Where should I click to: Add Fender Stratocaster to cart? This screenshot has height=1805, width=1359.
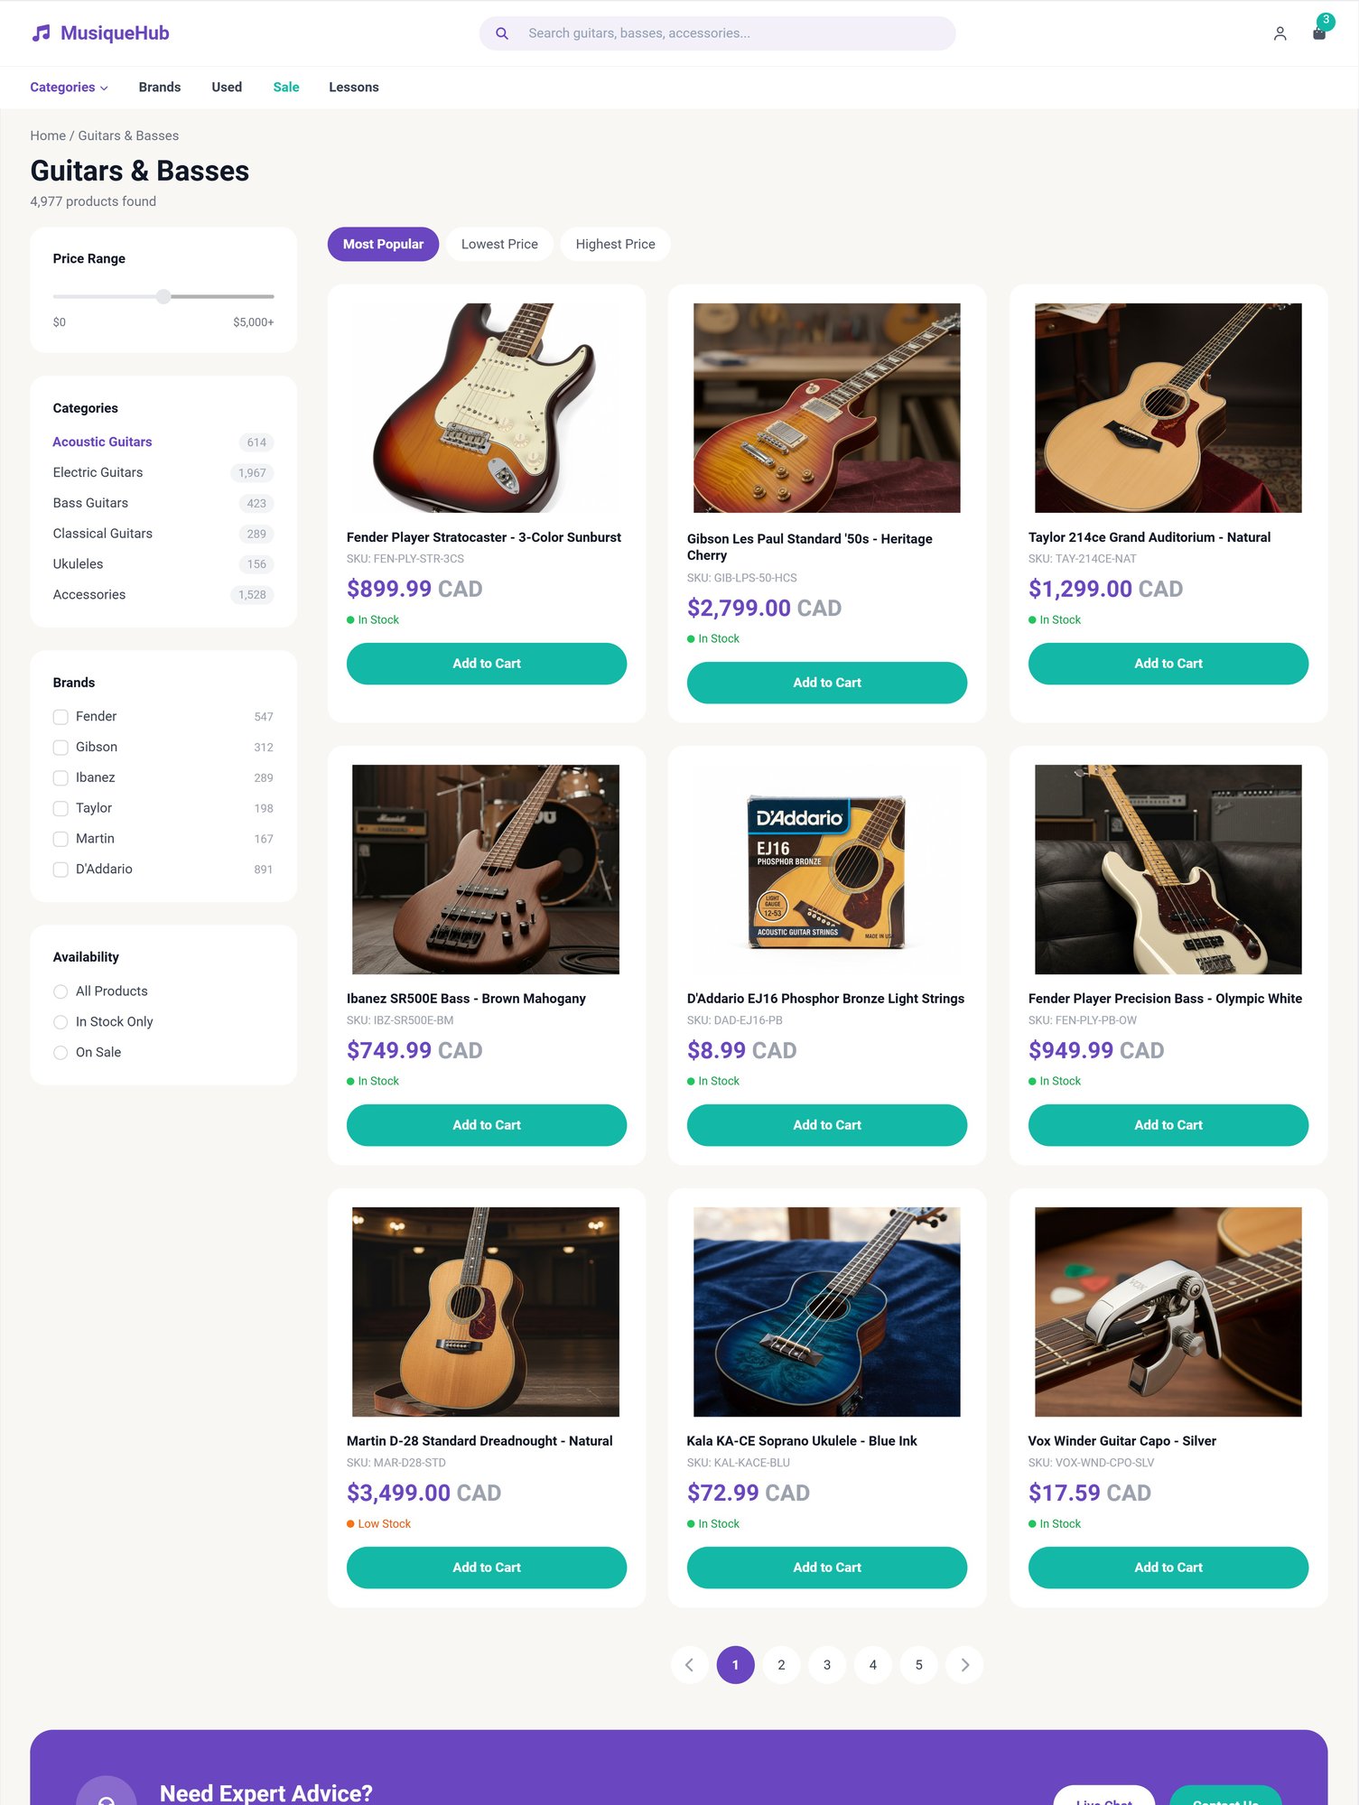(x=487, y=664)
